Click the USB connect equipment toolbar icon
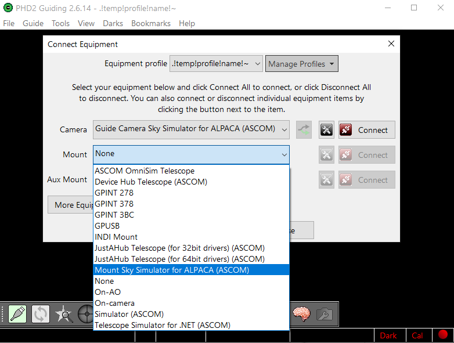Viewport: 454px width, 343px height. (17, 314)
